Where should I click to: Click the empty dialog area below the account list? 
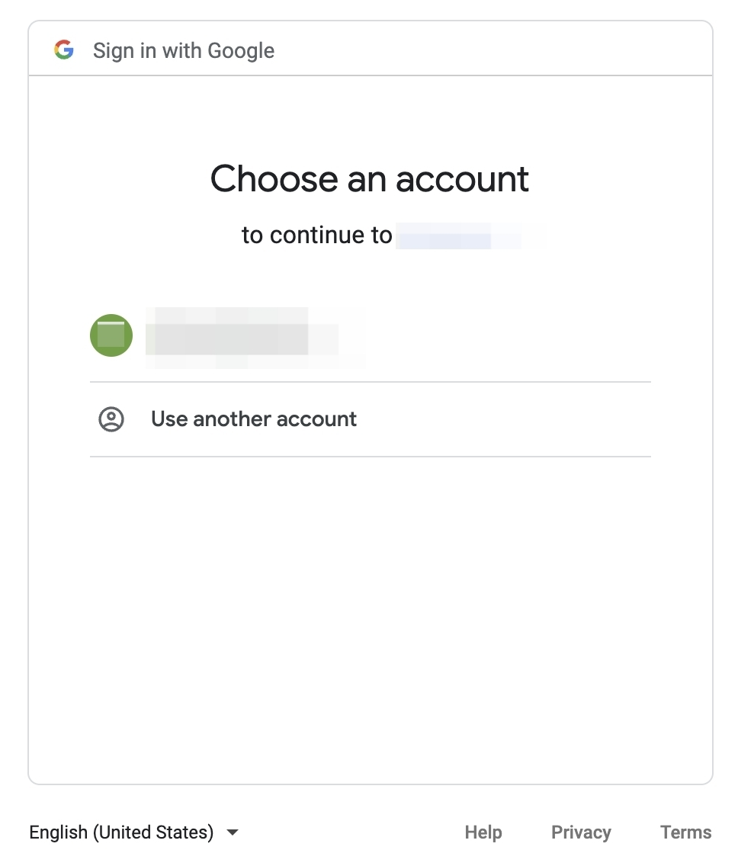pyautogui.click(x=370, y=610)
